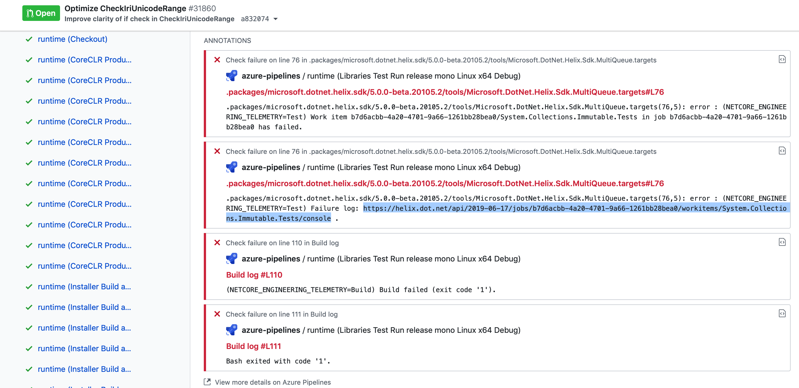Open Build log #L110 link
This screenshot has height=388, width=799.
(254, 275)
